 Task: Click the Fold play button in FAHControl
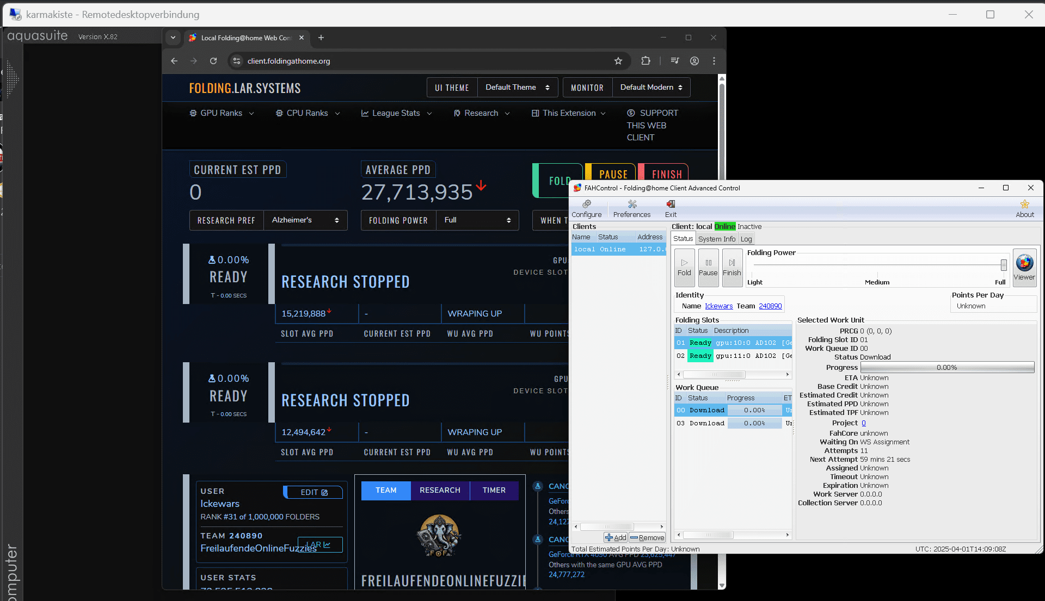(684, 268)
